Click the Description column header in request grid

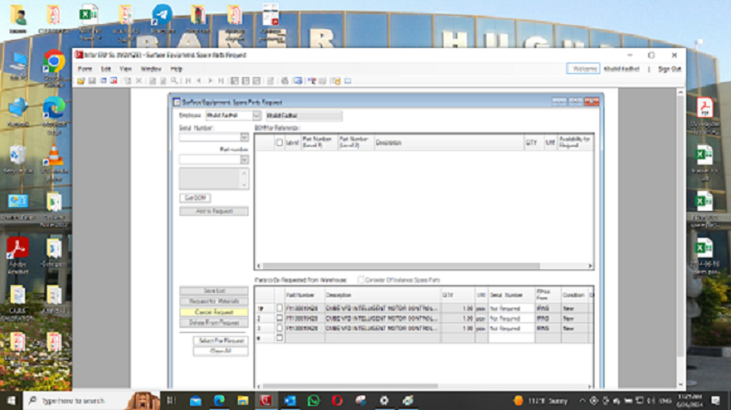[383, 296]
